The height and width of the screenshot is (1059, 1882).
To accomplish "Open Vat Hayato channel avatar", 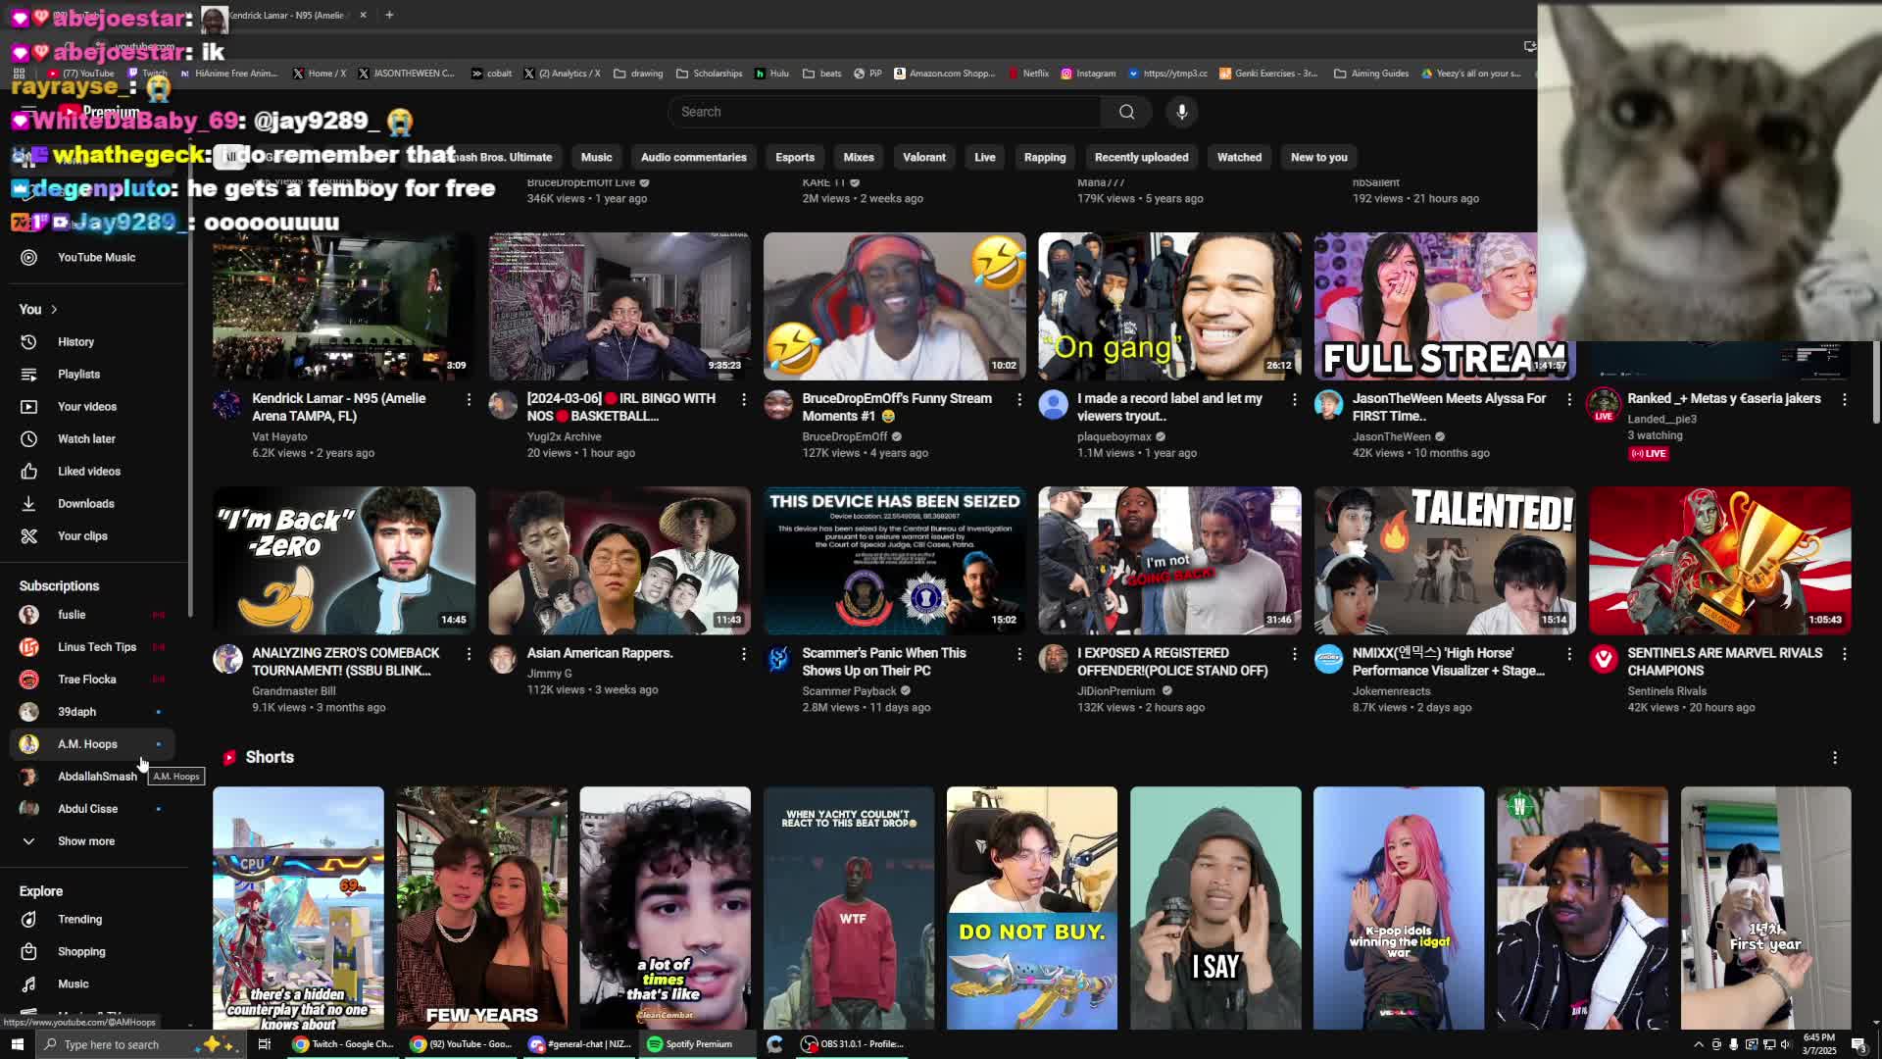I will pos(227,405).
